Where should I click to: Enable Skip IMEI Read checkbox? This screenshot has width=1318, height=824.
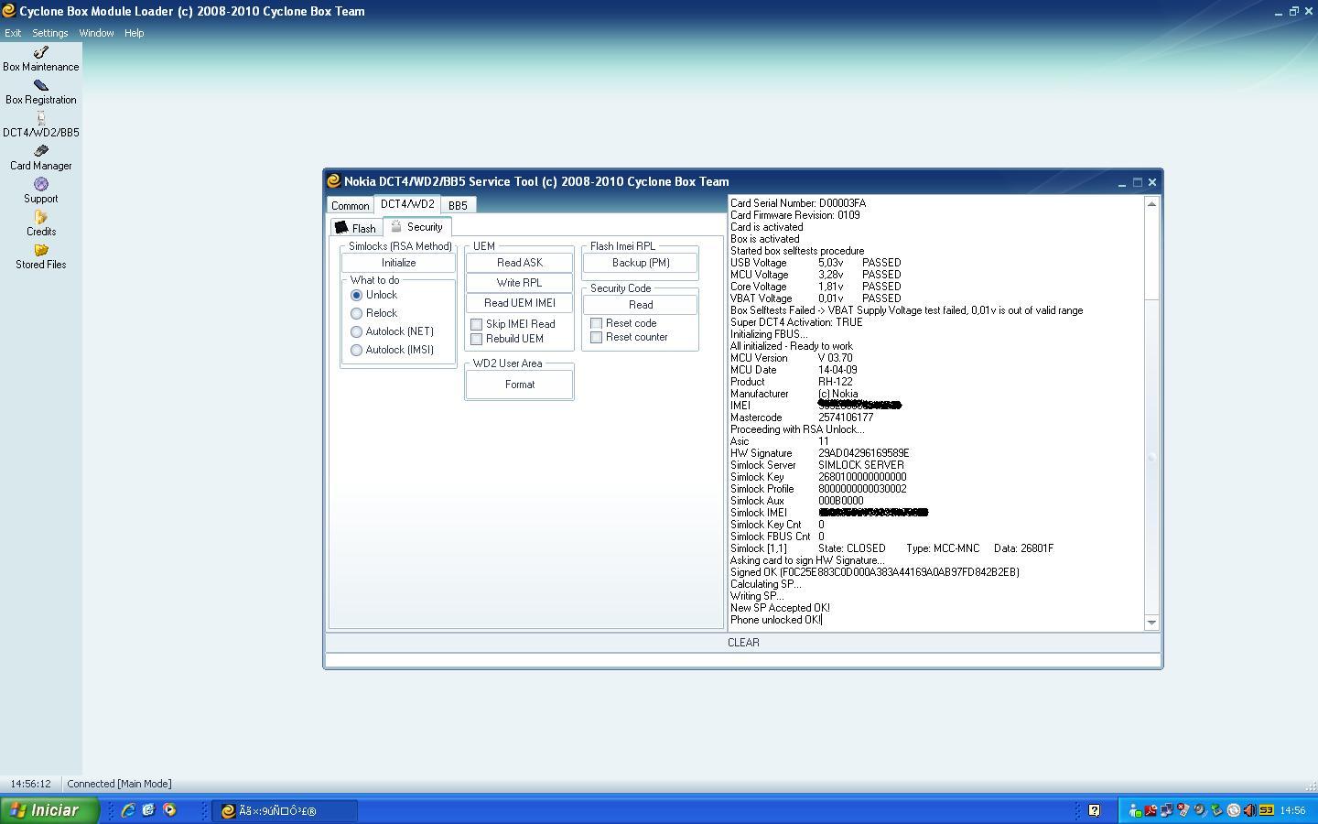pyautogui.click(x=476, y=324)
